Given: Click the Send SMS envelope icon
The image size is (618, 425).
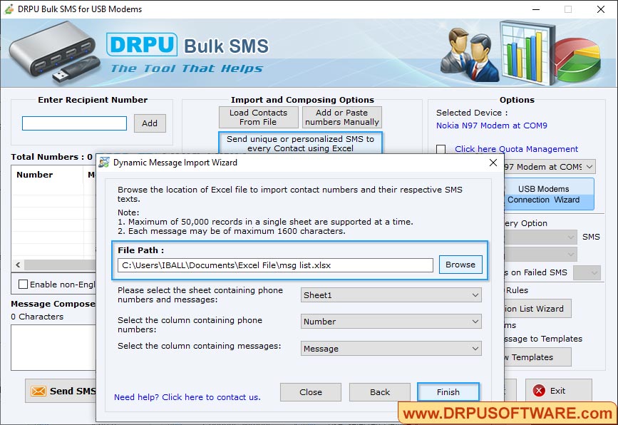Looking at the screenshot, I should (38, 391).
